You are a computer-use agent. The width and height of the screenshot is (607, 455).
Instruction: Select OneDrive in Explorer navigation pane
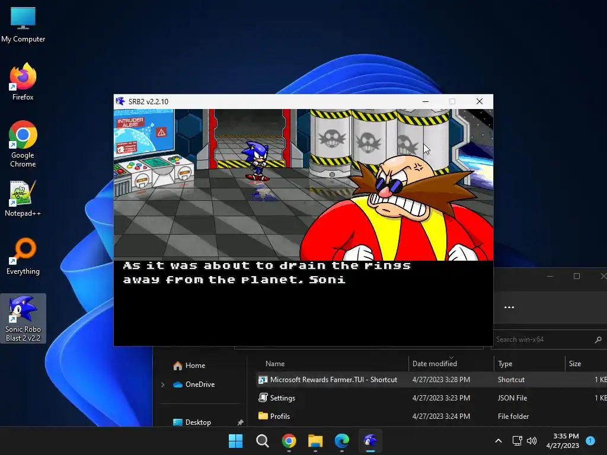pos(194,384)
